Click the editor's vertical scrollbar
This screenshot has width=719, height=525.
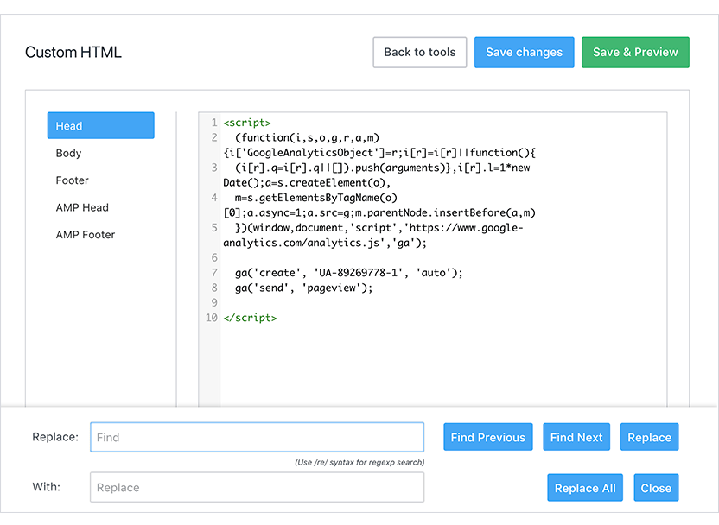pyautogui.click(x=662, y=259)
